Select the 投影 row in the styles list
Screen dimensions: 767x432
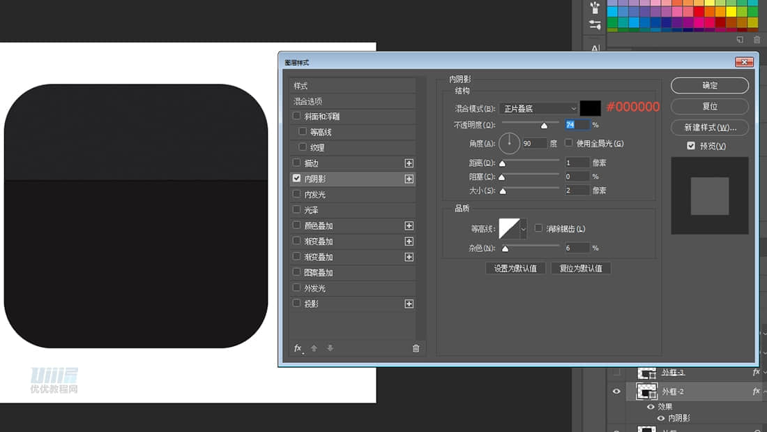(352, 304)
